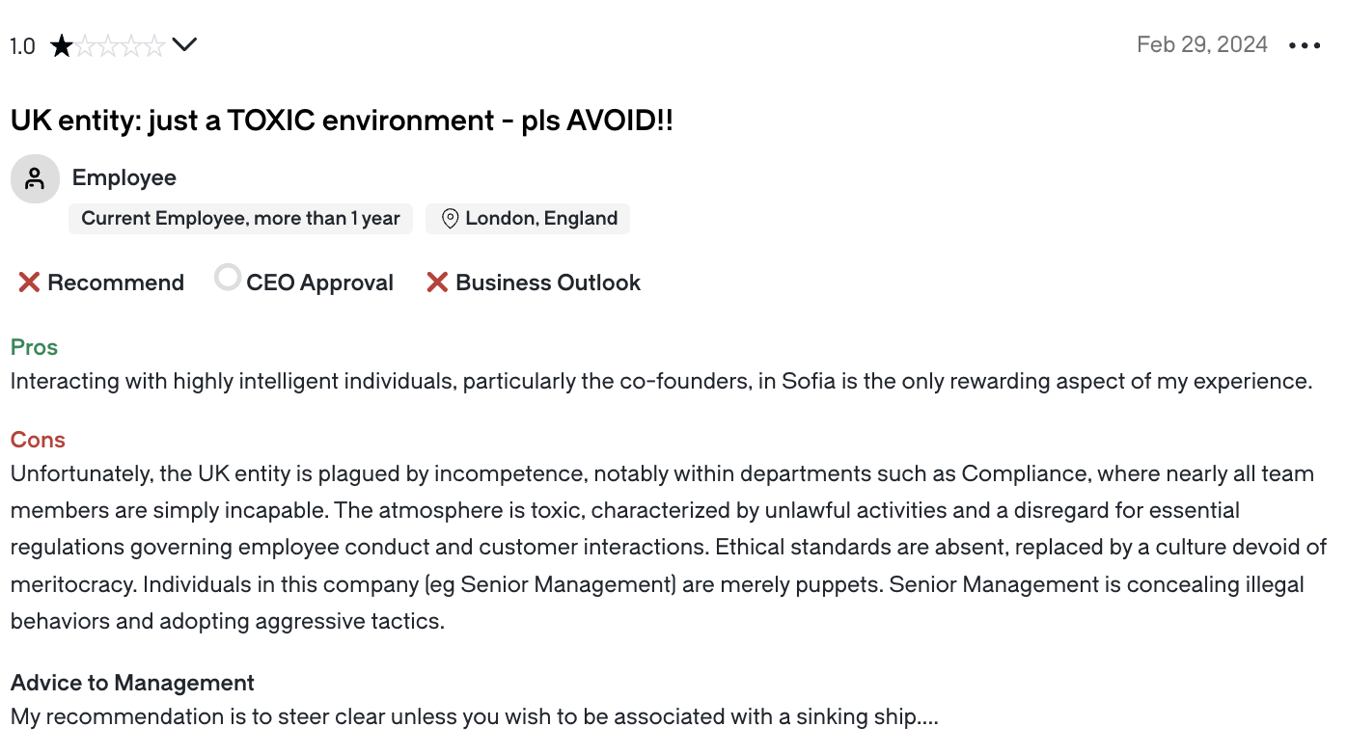Click the empty star rating outlines
This screenshot has height=754, width=1347.
click(x=120, y=45)
